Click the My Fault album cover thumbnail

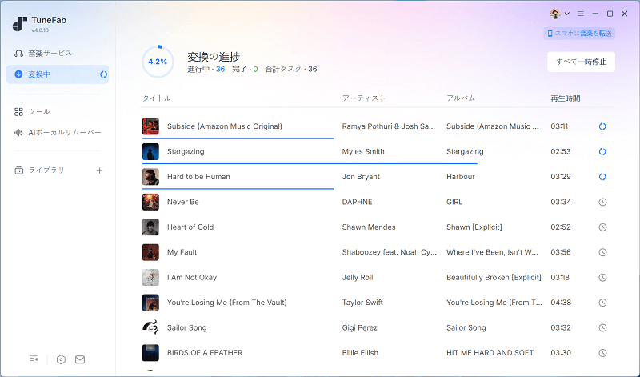150,252
